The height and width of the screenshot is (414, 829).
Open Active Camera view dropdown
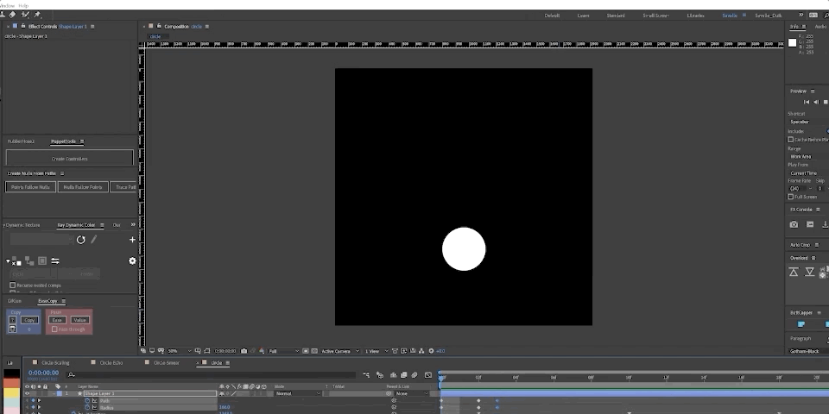340,351
